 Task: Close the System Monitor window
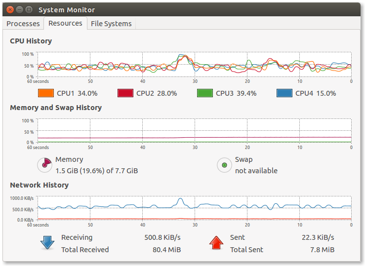click(x=9, y=9)
